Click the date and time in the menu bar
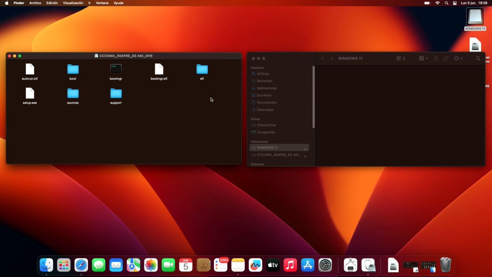The height and width of the screenshot is (277, 492). (x=474, y=3)
